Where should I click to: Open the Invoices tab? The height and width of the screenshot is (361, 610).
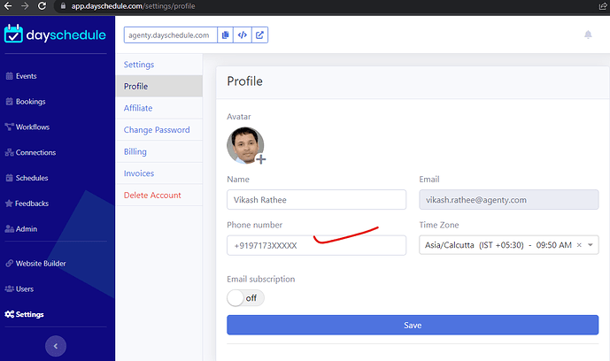[159, 173]
